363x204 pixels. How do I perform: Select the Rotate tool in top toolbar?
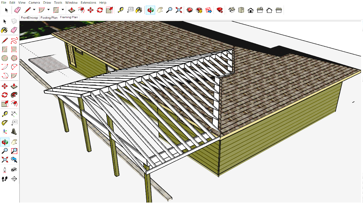coord(100,10)
